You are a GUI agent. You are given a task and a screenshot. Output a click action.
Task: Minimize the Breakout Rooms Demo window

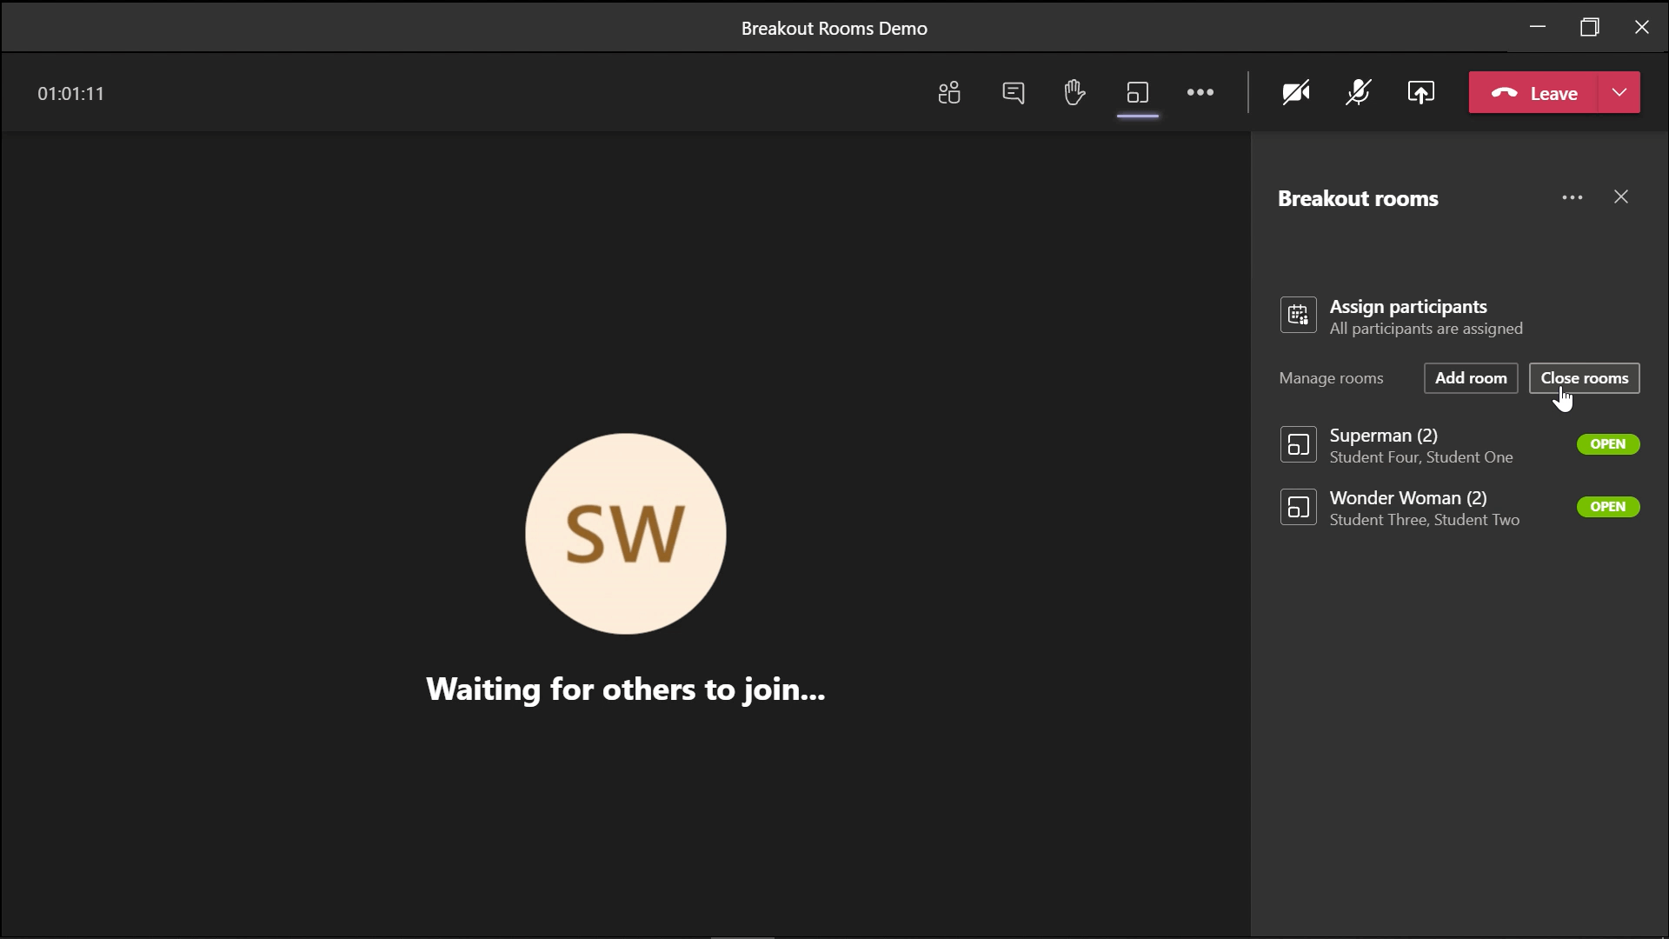tap(1538, 27)
